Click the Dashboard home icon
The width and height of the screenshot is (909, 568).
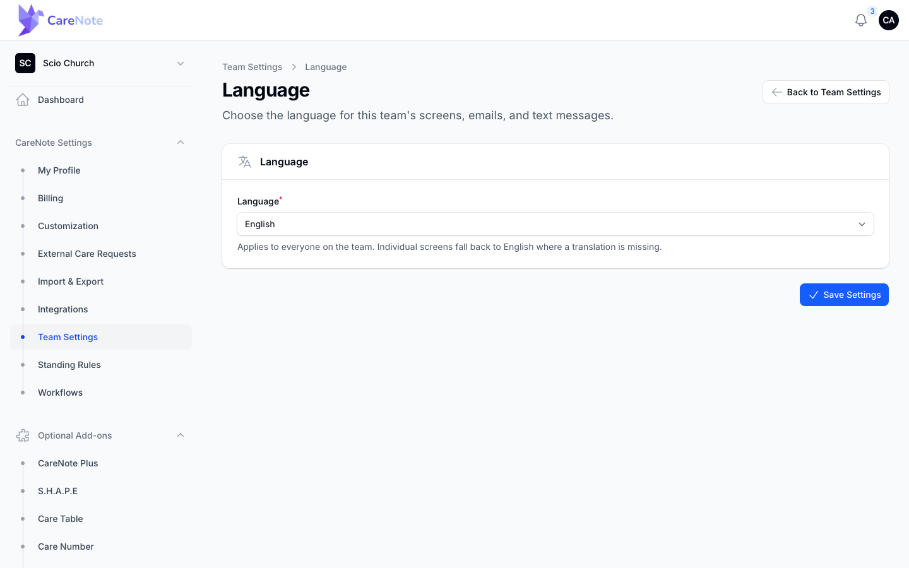point(23,100)
